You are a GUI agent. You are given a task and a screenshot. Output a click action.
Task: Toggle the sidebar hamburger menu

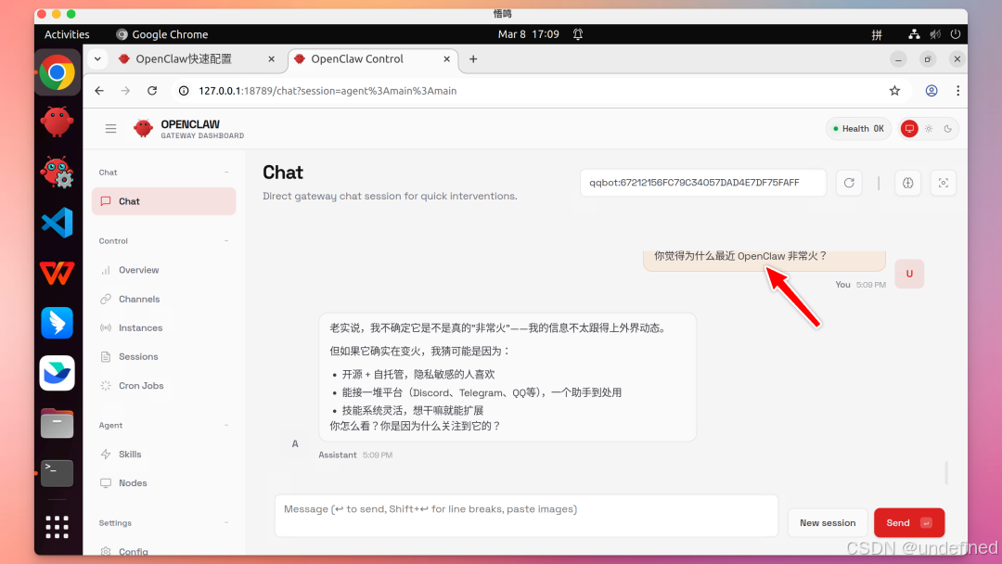[110, 128]
